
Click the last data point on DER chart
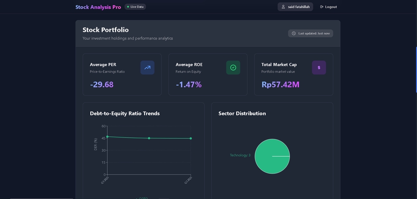click(x=191, y=138)
